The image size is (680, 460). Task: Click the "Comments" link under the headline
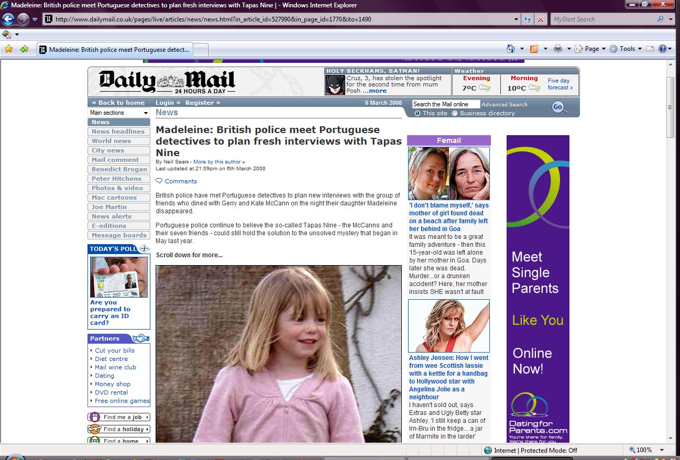180,181
